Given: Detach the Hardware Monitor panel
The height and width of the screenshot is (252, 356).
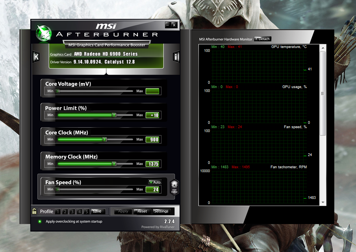Looking at the screenshot, I should click(262, 39).
